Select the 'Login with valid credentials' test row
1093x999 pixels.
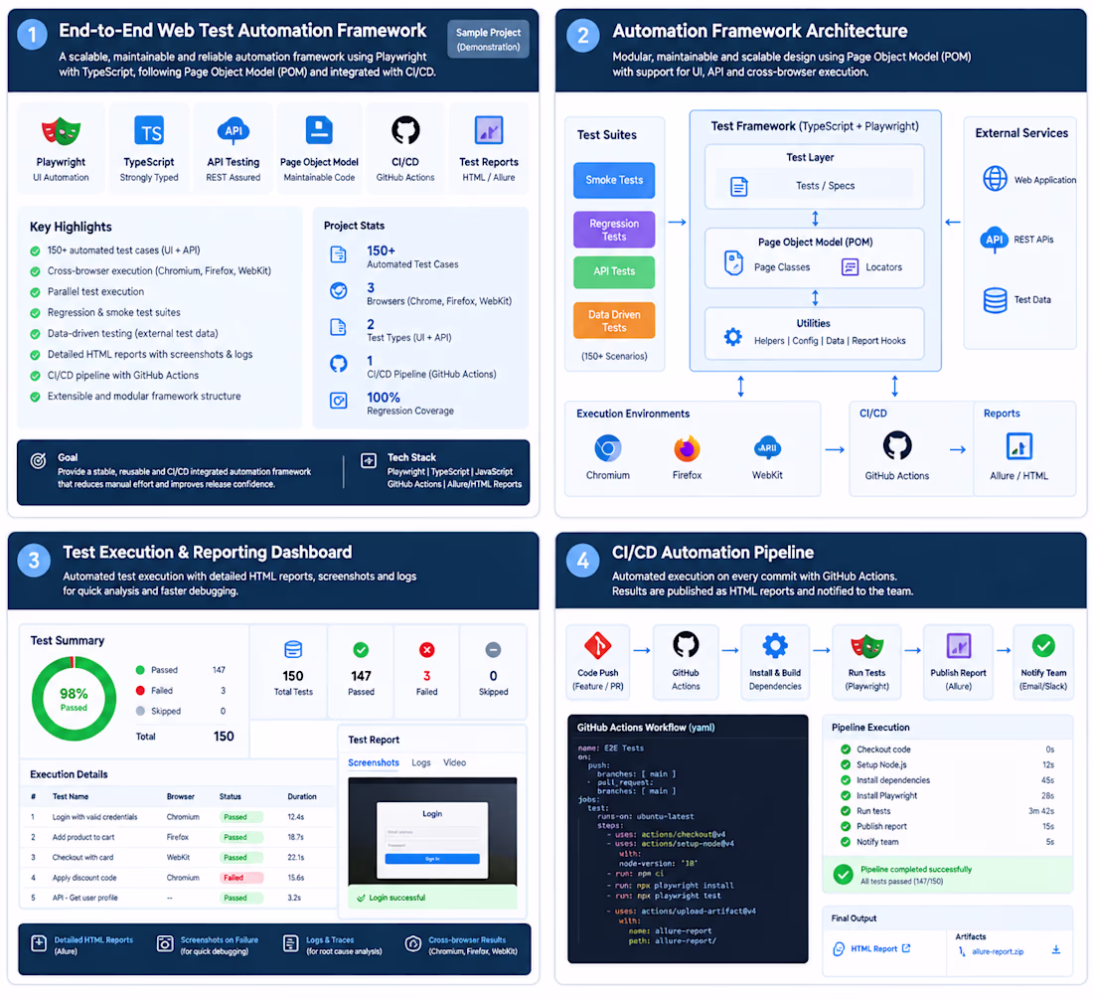tap(177, 817)
